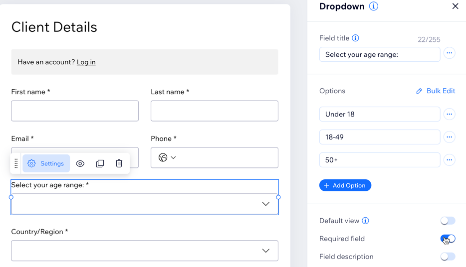Open more actions for 50+ option
Image resolution: width=466 pixels, height=267 pixels.
(449, 160)
